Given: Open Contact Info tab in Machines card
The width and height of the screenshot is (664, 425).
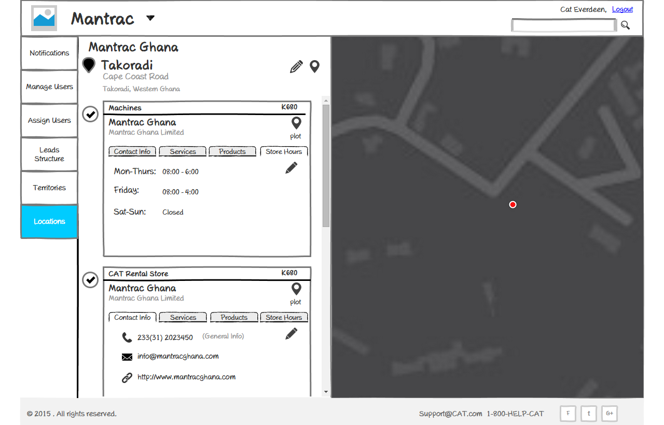Looking at the screenshot, I should pyautogui.click(x=132, y=151).
